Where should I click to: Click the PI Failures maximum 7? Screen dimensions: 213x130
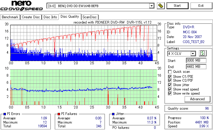(x=100, y=122)
